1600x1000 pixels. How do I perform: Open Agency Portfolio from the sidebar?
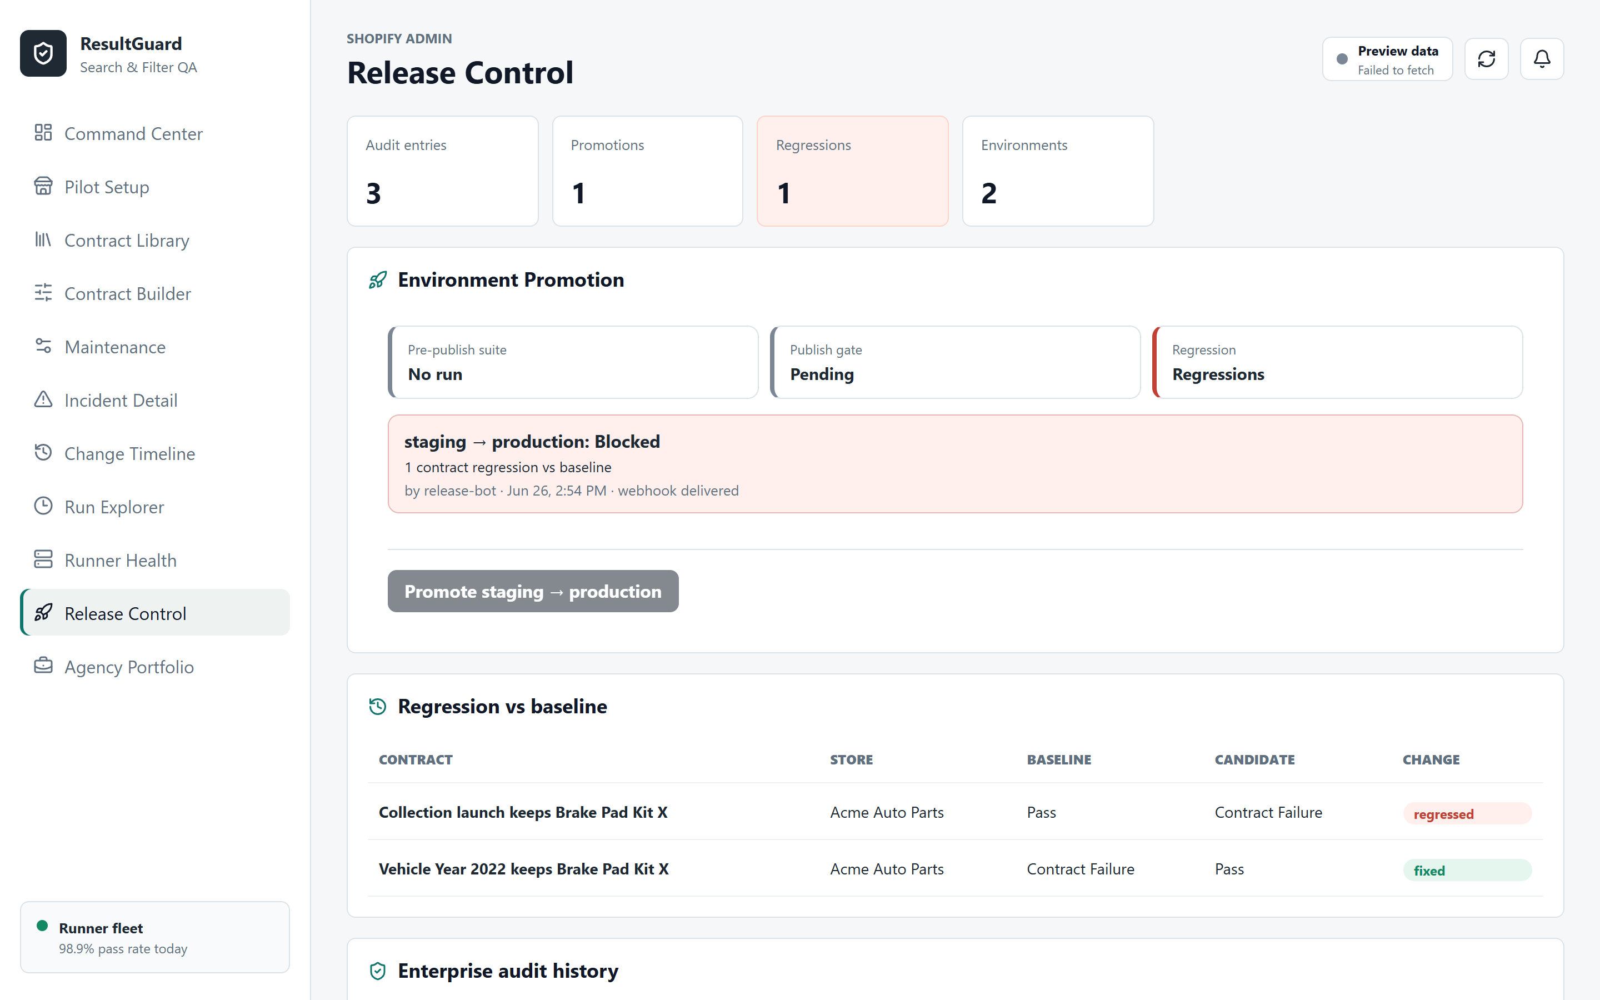(x=156, y=667)
